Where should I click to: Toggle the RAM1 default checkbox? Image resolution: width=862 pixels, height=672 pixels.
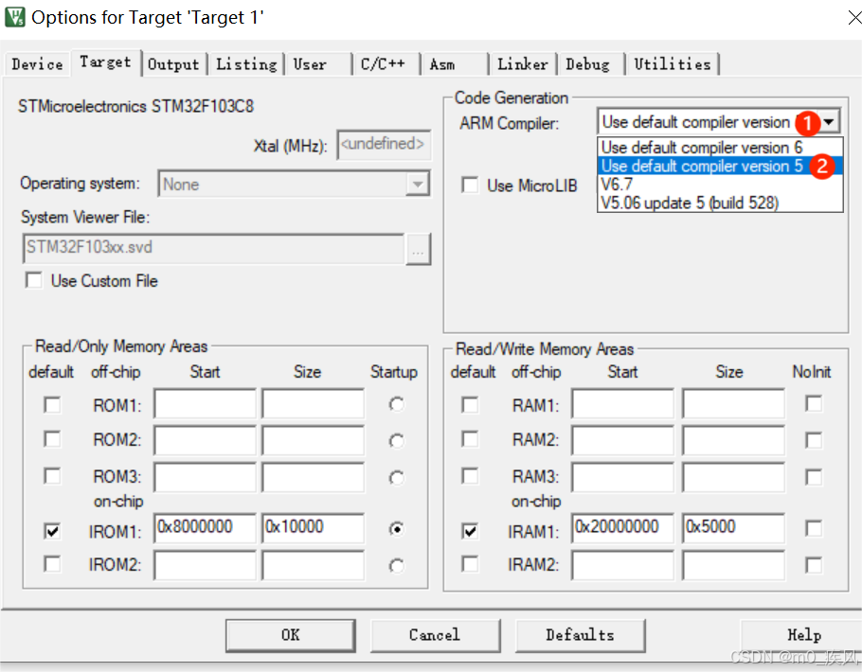tap(470, 405)
